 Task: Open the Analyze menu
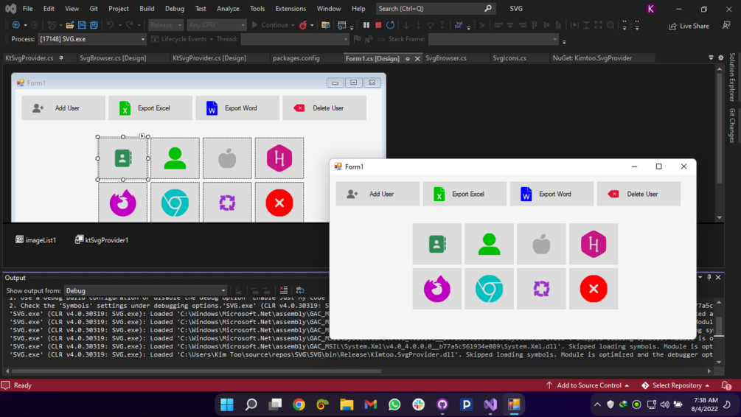[x=228, y=9]
